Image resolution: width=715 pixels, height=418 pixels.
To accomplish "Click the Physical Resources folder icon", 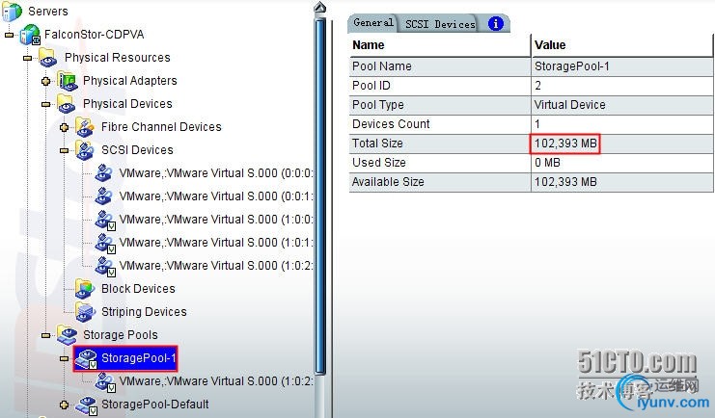I will click(48, 58).
